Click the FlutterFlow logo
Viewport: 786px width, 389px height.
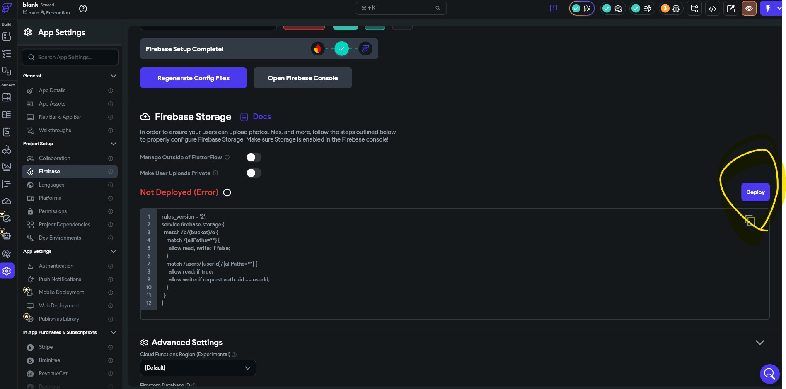click(x=7, y=8)
